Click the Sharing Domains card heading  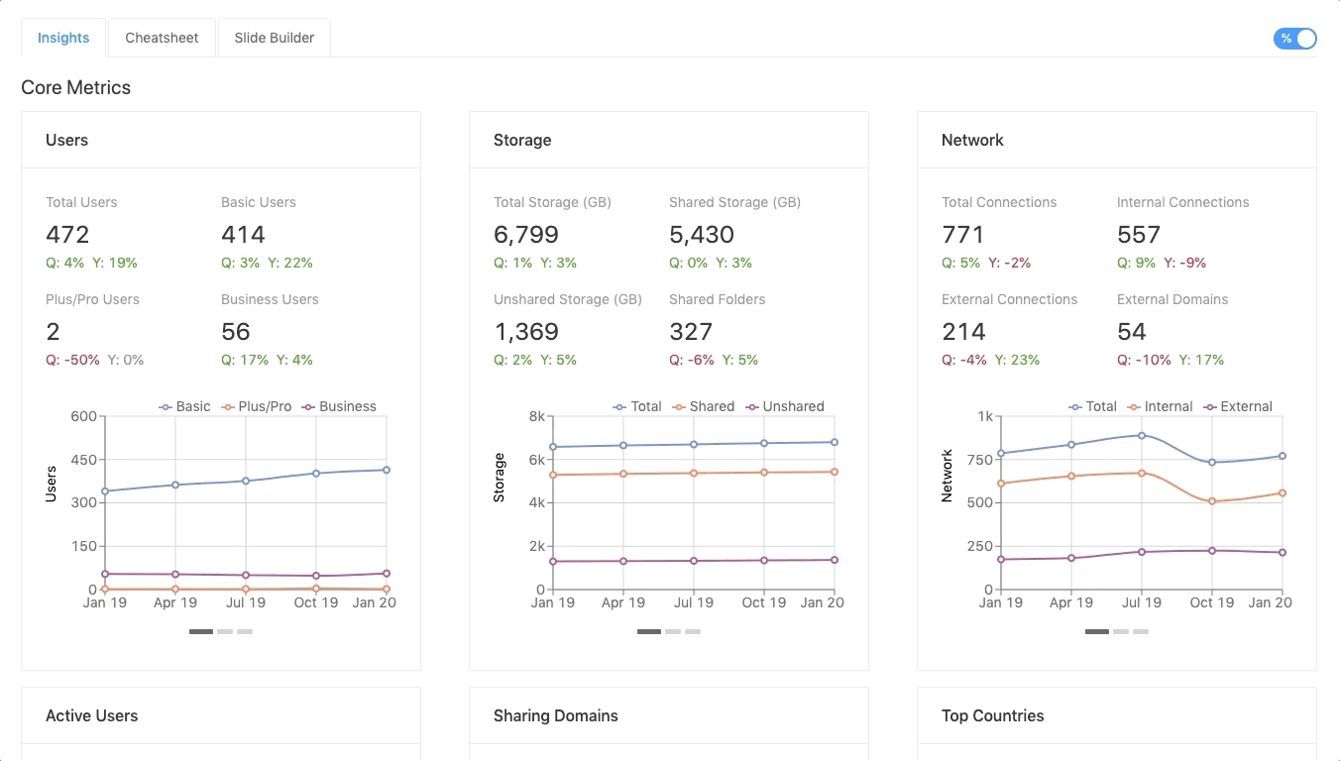(556, 715)
